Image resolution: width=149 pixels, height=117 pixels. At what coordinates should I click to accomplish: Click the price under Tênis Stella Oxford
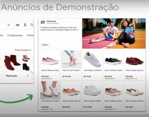pos(87,76)
